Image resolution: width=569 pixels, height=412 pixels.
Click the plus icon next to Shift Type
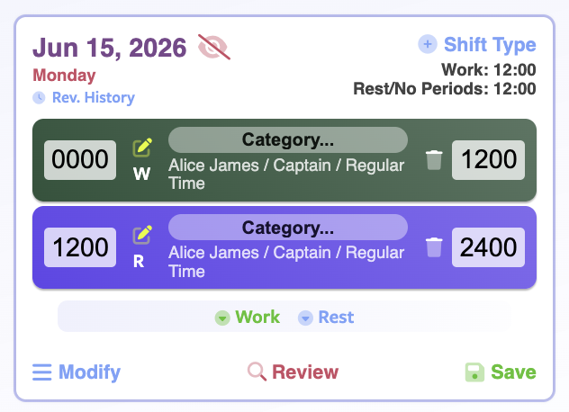428,44
